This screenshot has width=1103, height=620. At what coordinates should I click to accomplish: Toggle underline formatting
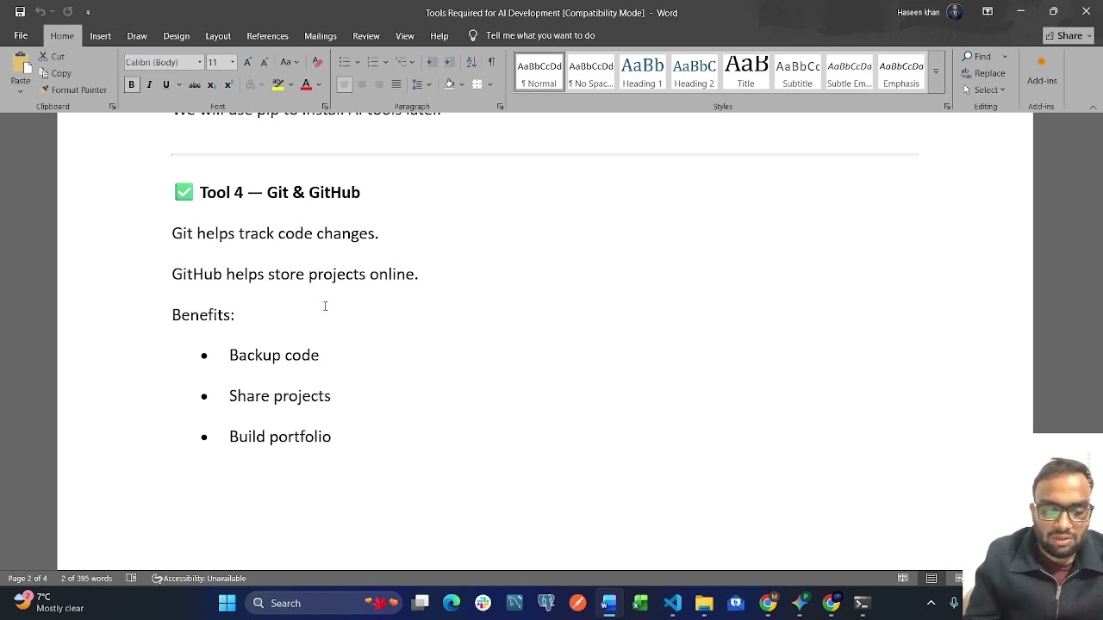coord(165,84)
